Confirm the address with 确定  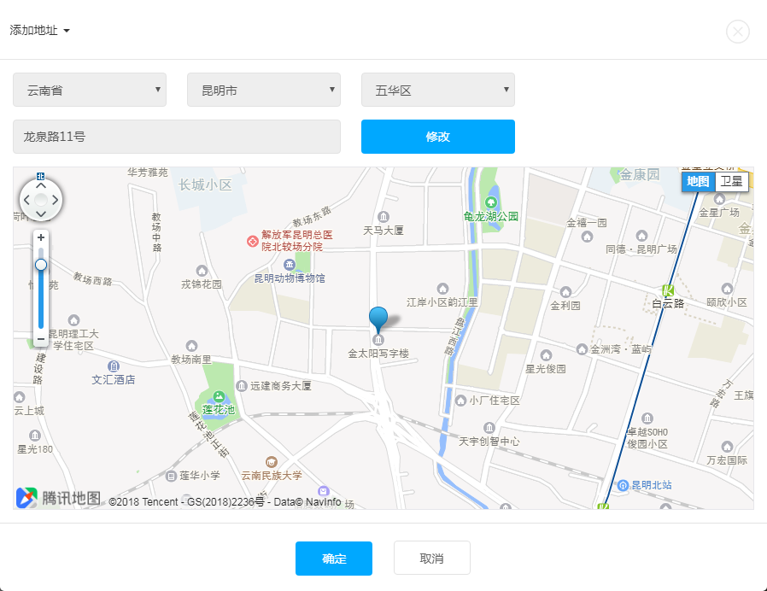tap(334, 559)
